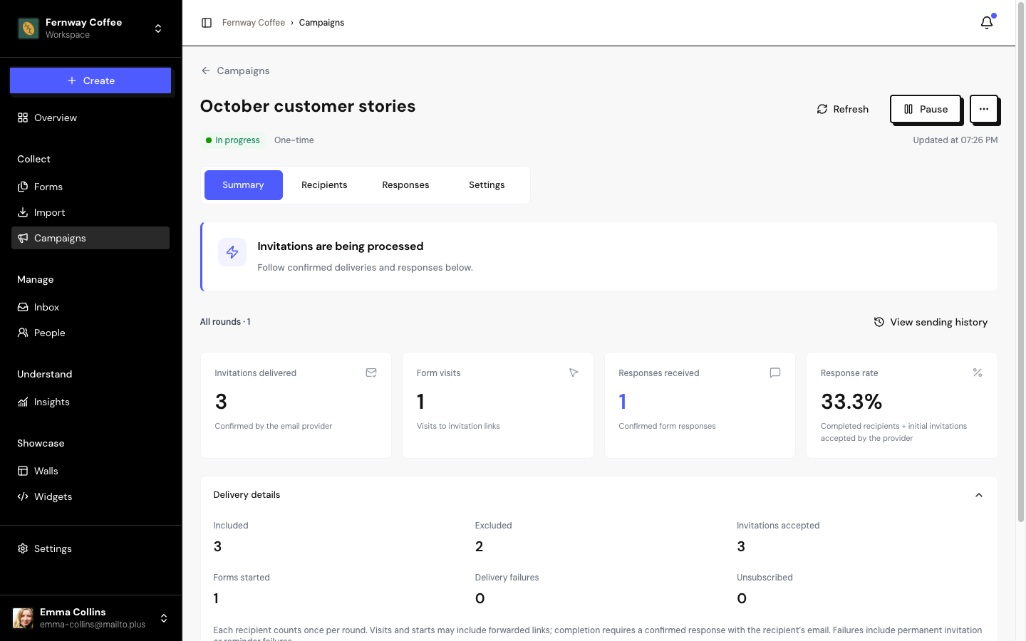This screenshot has width=1026, height=641.
Task: Click the Refresh button
Action: pyautogui.click(x=843, y=109)
